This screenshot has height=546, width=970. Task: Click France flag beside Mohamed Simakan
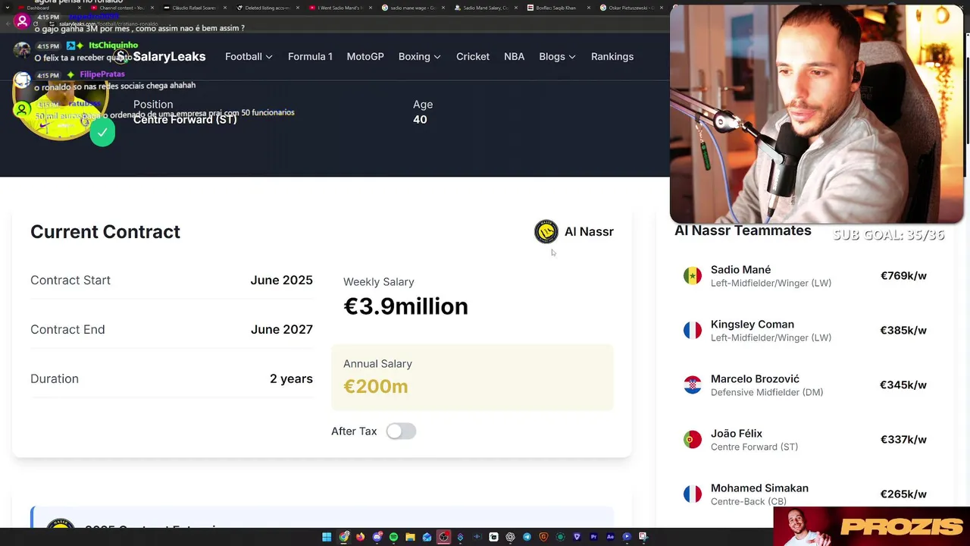click(x=693, y=494)
